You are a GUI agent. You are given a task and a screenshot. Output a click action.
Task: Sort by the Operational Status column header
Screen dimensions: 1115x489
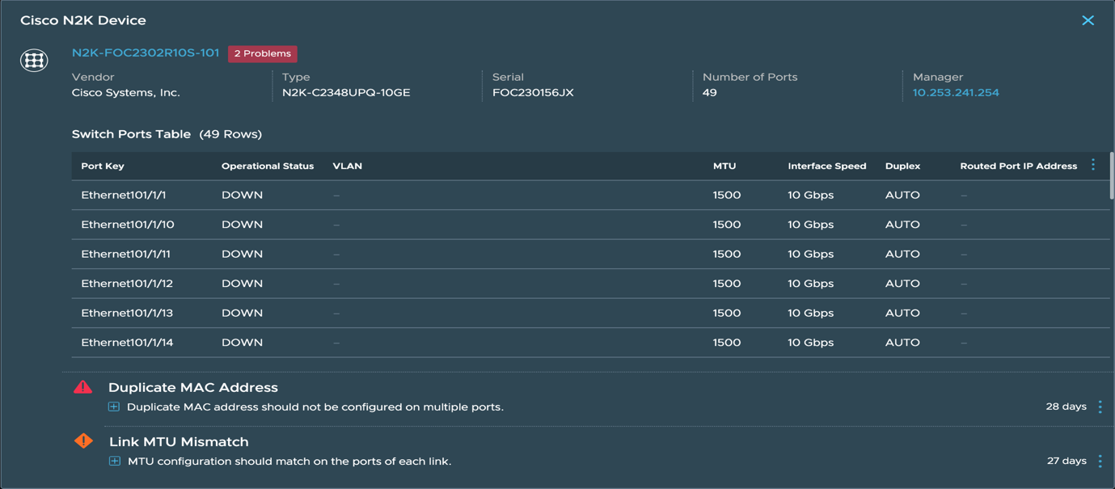pyautogui.click(x=267, y=166)
